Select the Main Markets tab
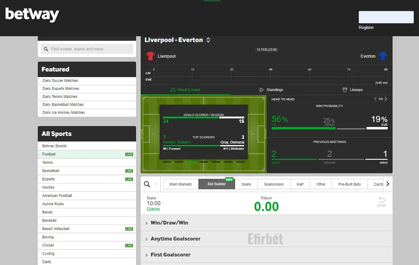This screenshot has width=419, height=265. [180, 184]
